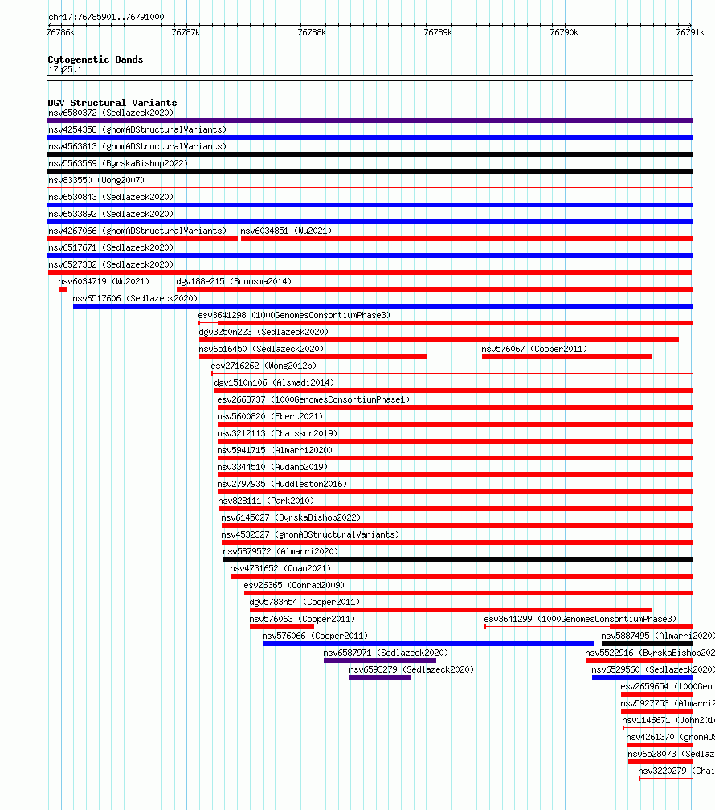Open nsv5927753 variant label
715x810 pixels.
(x=668, y=704)
